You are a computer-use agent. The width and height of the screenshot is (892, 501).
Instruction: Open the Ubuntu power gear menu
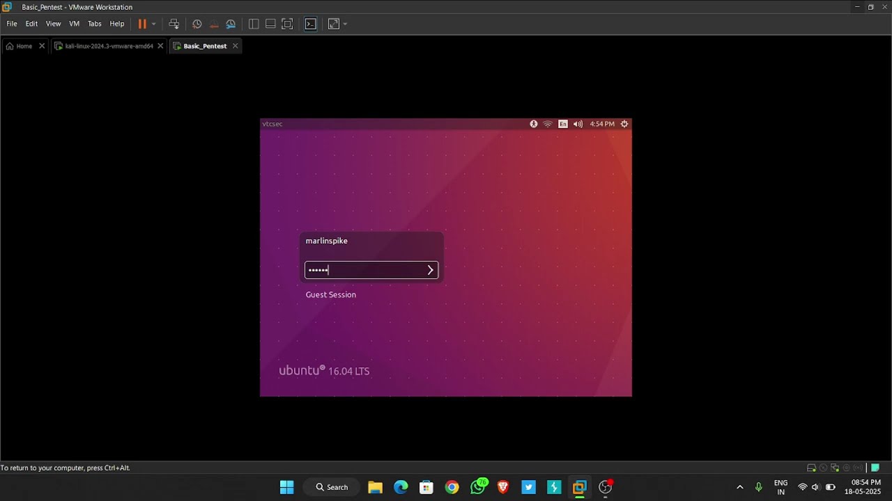coord(624,124)
